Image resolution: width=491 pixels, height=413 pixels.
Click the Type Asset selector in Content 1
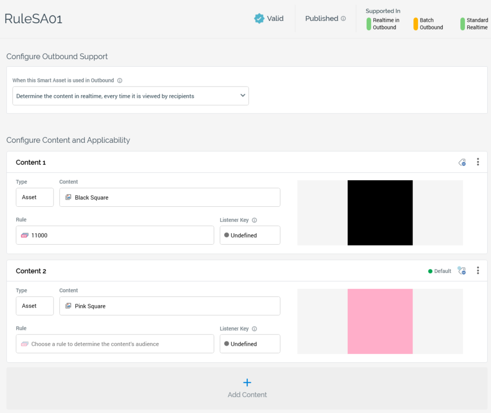(x=35, y=197)
